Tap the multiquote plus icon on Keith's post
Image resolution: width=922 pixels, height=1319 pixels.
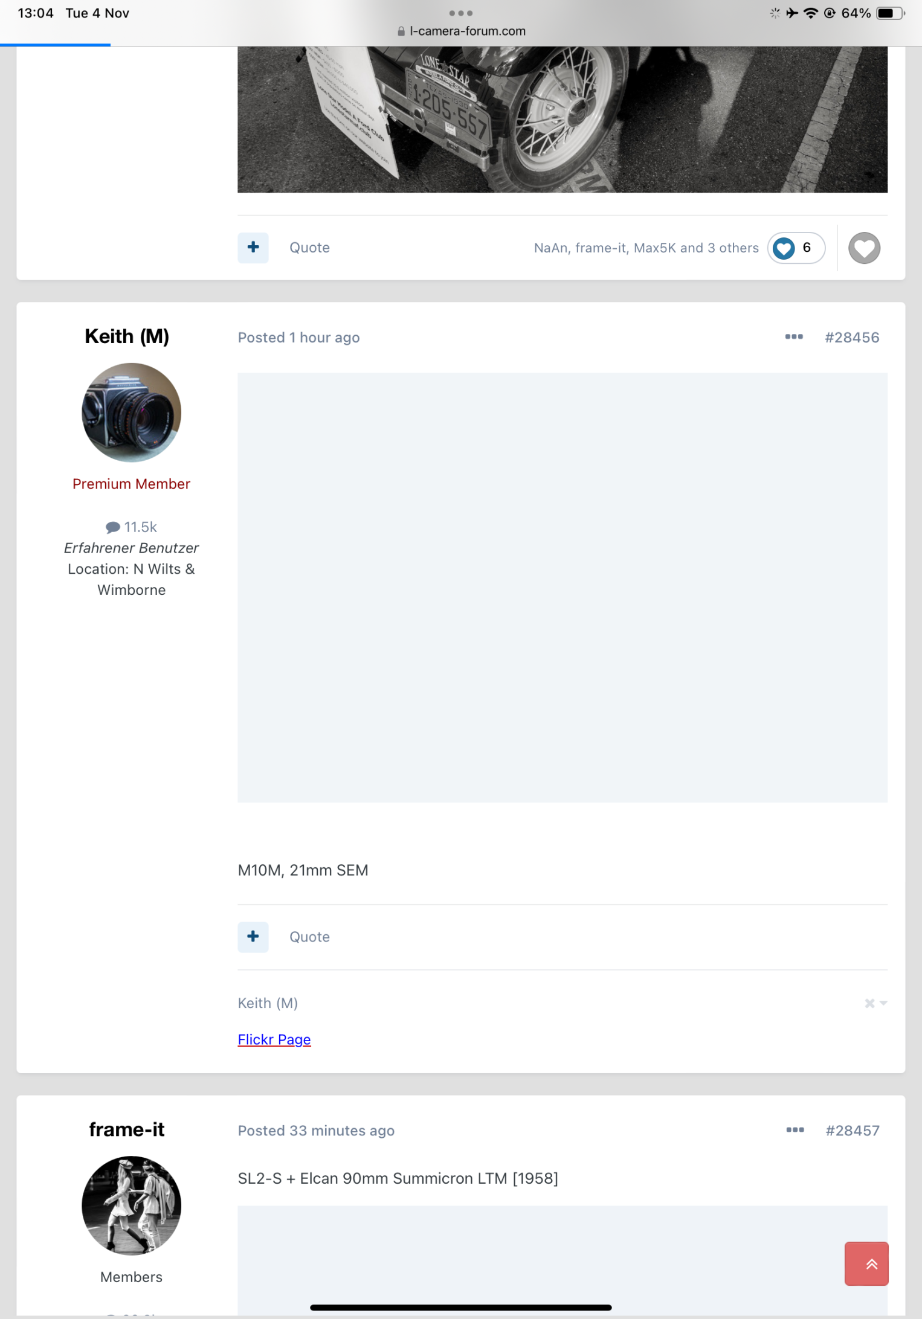[253, 937]
